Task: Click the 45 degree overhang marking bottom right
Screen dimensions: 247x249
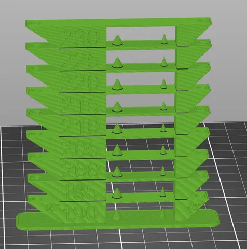Action: (193, 206)
